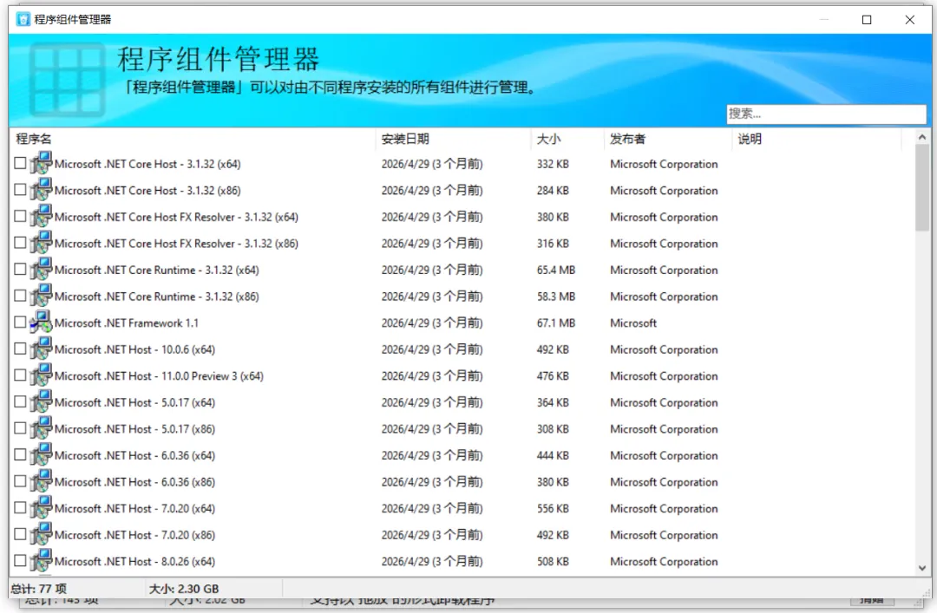The width and height of the screenshot is (937, 613).
Task: Click icon of .NET Host 5.0.17 (x86)
Action: coord(42,427)
